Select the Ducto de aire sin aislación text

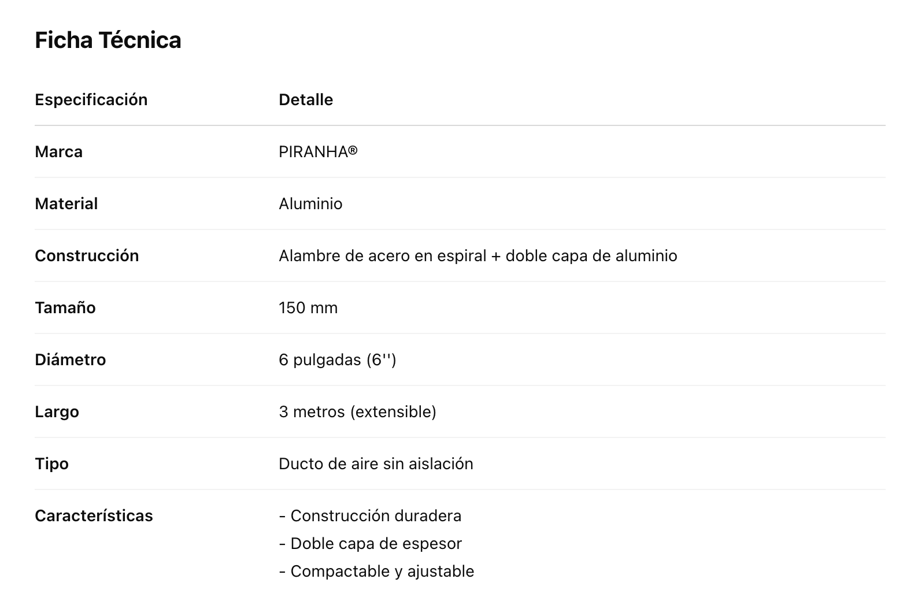tap(376, 464)
